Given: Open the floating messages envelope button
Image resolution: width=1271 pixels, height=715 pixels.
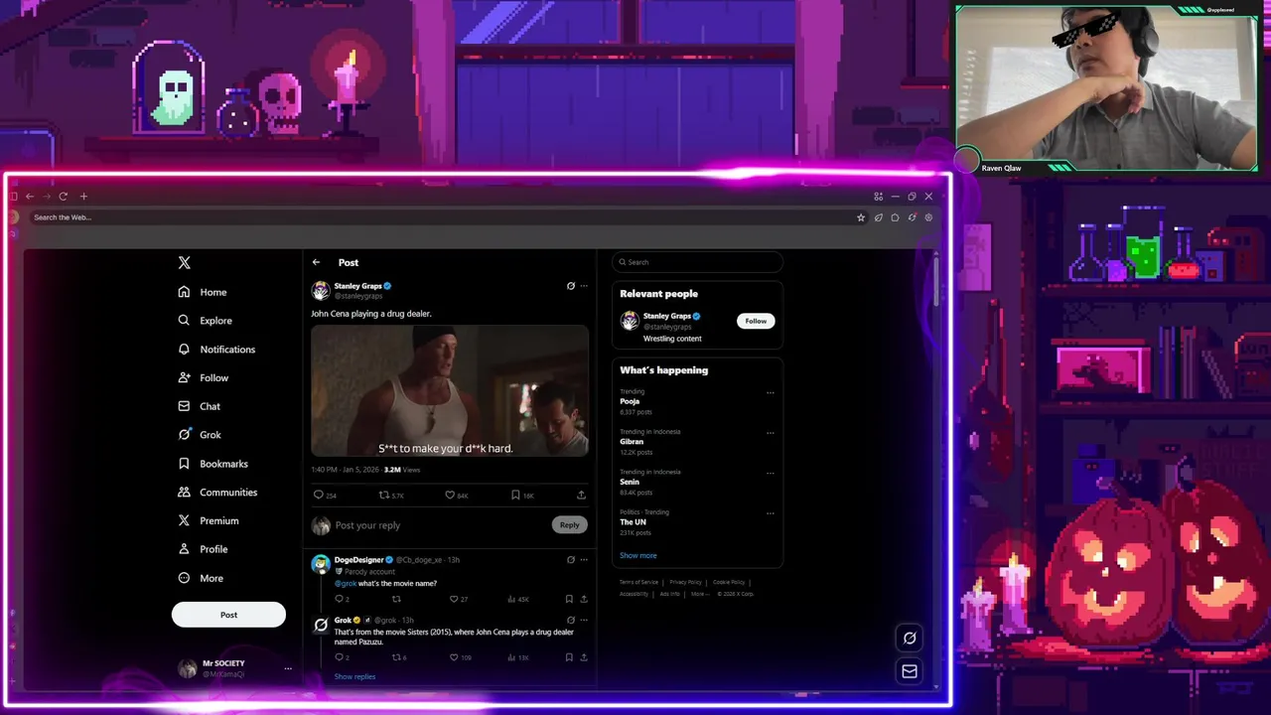Looking at the screenshot, I should click(909, 671).
